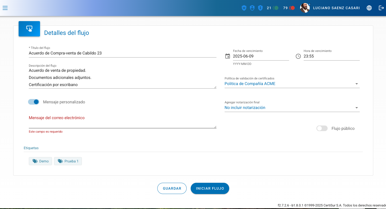Open calendar picker for expiration date
The image size is (386, 209).
tap(228, 56)
